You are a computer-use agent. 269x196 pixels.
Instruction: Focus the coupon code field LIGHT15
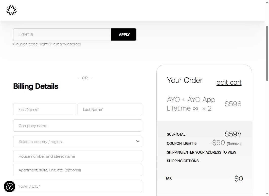point(62,34)
